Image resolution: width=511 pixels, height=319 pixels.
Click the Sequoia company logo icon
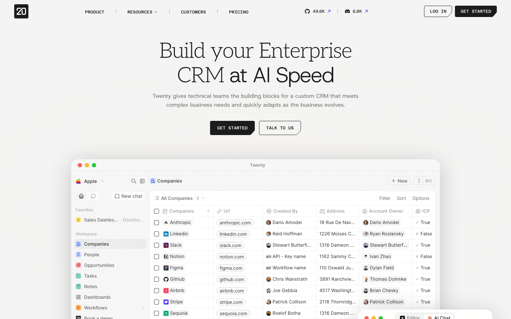[x=166, y=313]
